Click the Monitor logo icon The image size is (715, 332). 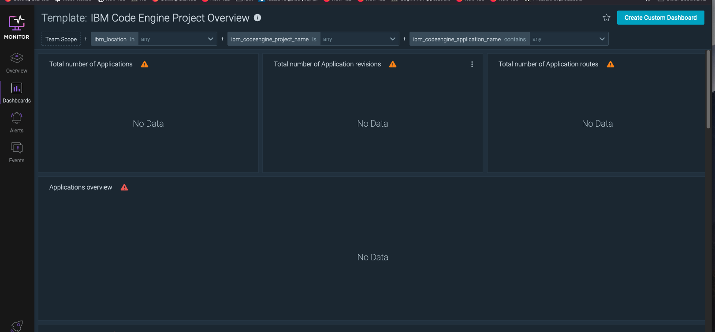point(17,23)
